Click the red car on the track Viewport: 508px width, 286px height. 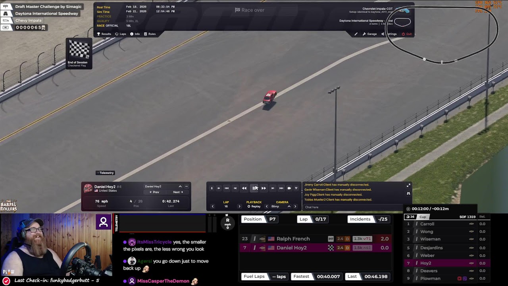coord(269,98)
